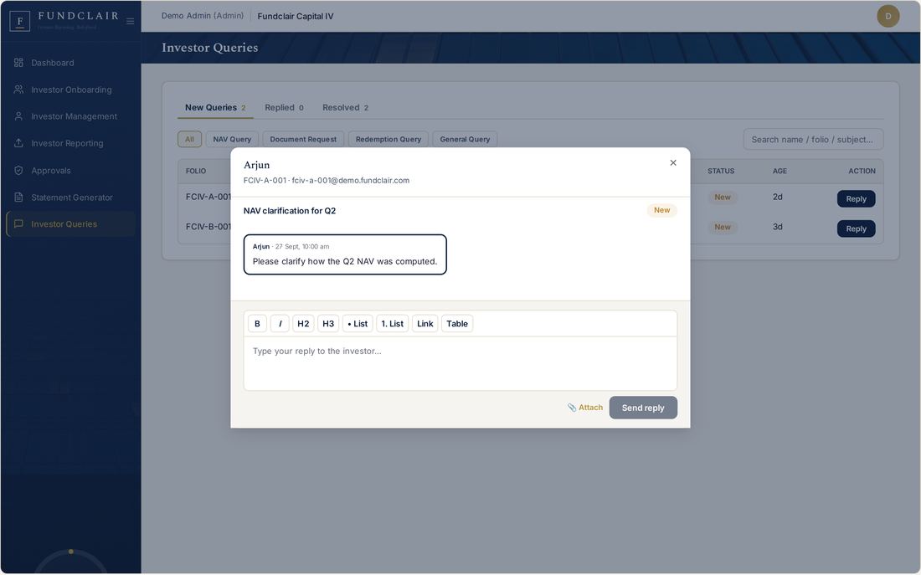Click the Fundclair Capital IV fund name
This screenshot has height=575, width=921.
coord(296,17)
